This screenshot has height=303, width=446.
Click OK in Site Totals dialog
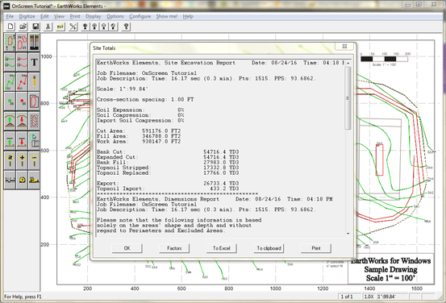tap(127, 248)
